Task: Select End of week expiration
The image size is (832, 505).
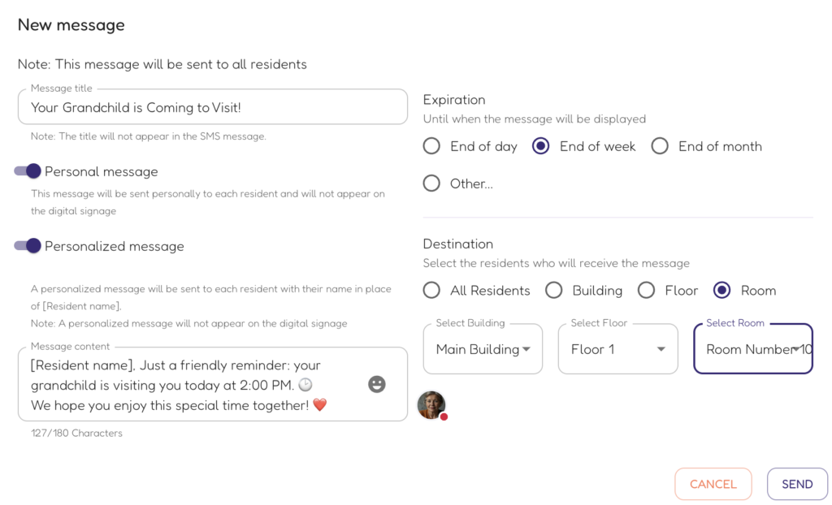Action: tap(540, 146)
